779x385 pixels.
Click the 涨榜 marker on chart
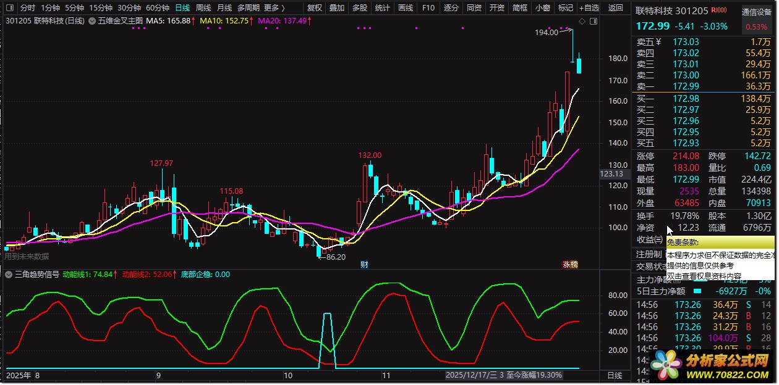pos(570,265)
